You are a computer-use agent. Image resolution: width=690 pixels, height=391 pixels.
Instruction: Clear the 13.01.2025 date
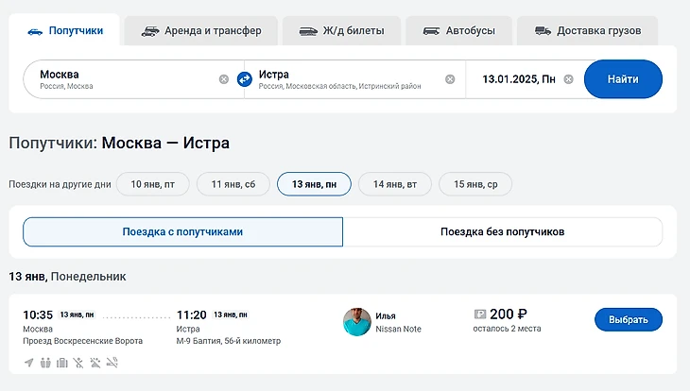click(568, 79)
